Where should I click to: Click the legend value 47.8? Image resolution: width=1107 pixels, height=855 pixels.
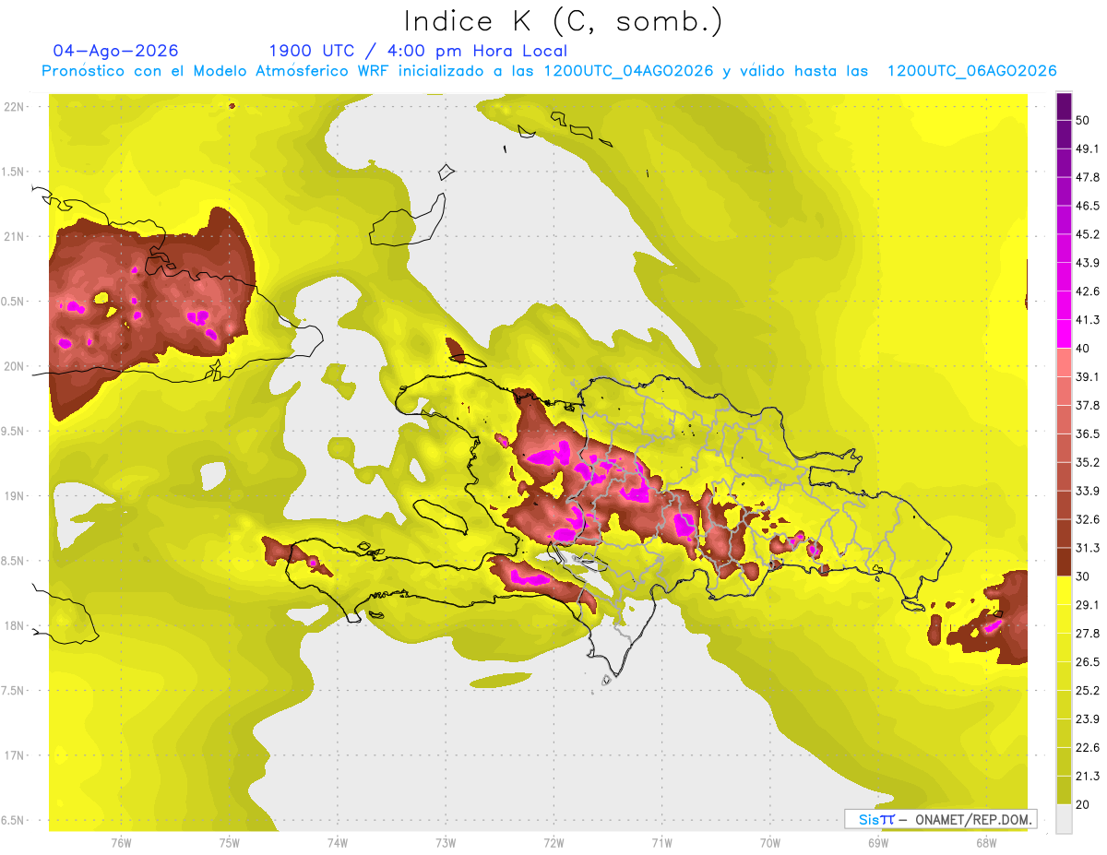coord(1089,178)
